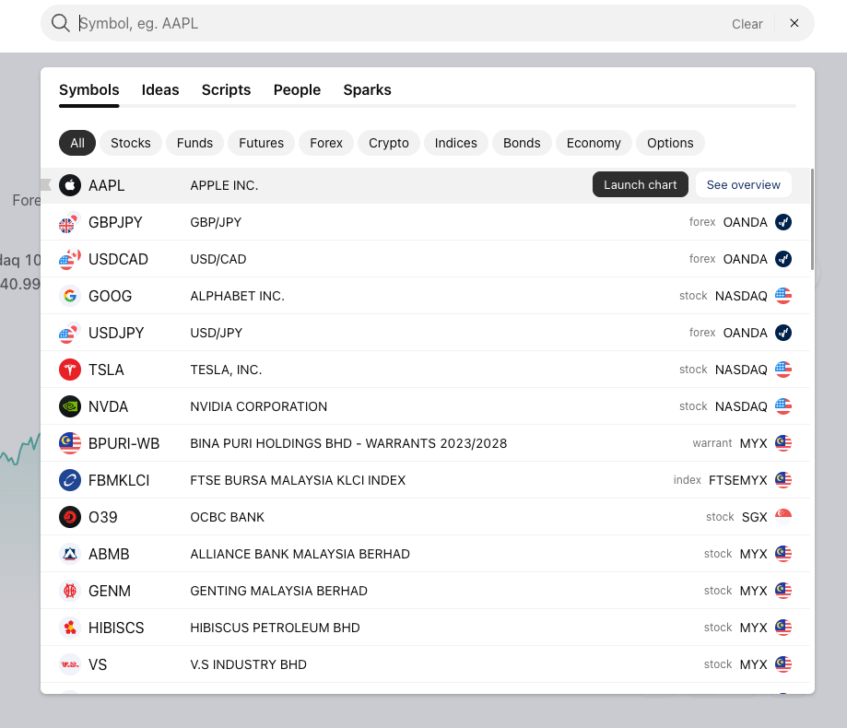Click the Google logo icon beside GOOG
Viewport: 847px width, 728px height.
point(70,296)
